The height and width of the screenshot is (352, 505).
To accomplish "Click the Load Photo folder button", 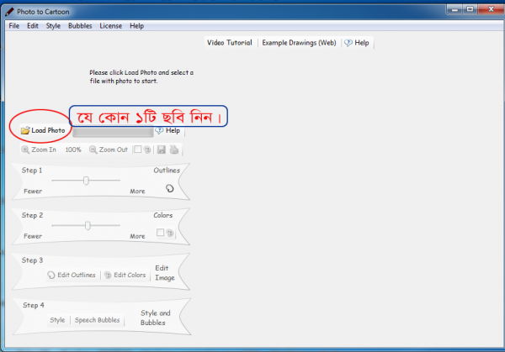I will [x=43, y=130].
